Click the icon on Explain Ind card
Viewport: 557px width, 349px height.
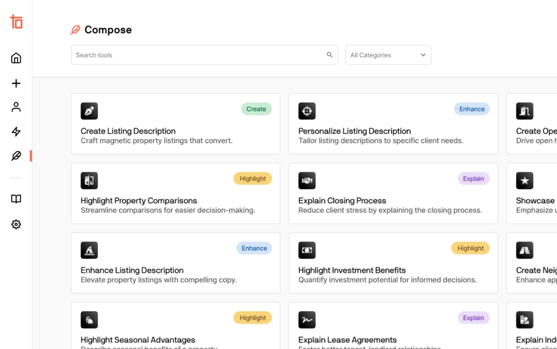coord(525,320)
